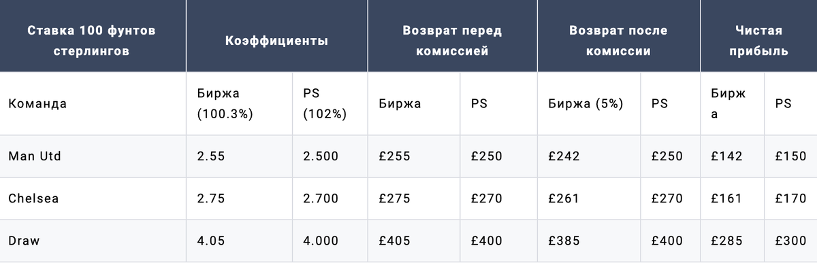
Task: Click the 'Команда' row label
Action: [37, 104]
